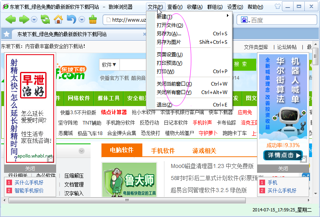Click the vertical scrollbar down arrow
This screenshot has height=217, width=320.
coord(316,193)
